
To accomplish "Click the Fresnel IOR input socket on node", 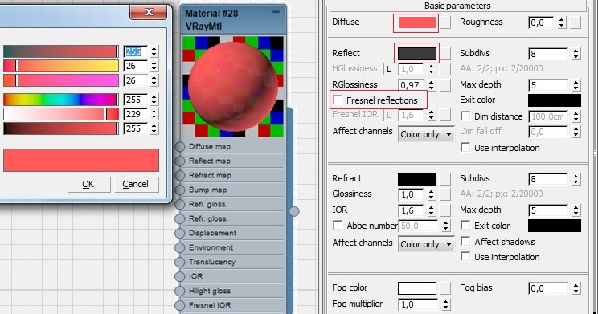I will click(179, 305).
